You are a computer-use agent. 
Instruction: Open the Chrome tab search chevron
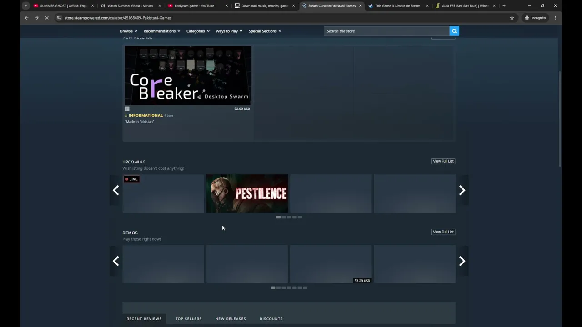tap(25, 6)
